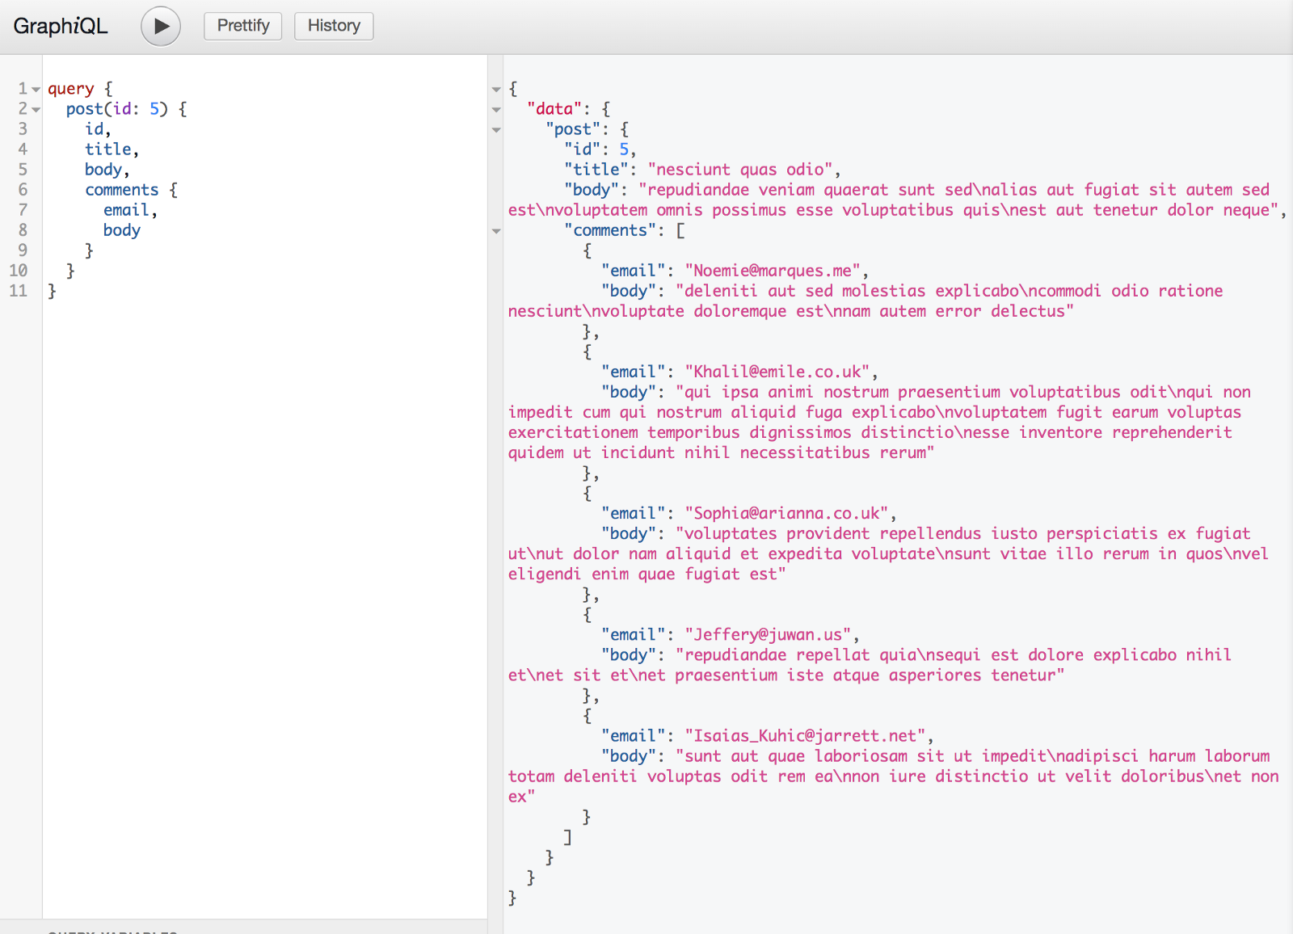Image resolution: width=1293 pixels, height=934 pixels.
Task: Collapse the "comments" array in the results
Action: click(496, 231)
